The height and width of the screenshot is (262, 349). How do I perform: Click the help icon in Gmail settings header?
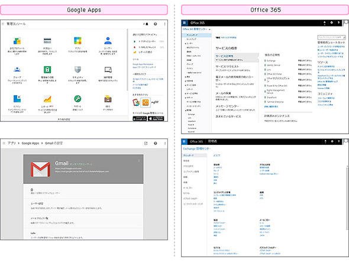coord(156,143)
